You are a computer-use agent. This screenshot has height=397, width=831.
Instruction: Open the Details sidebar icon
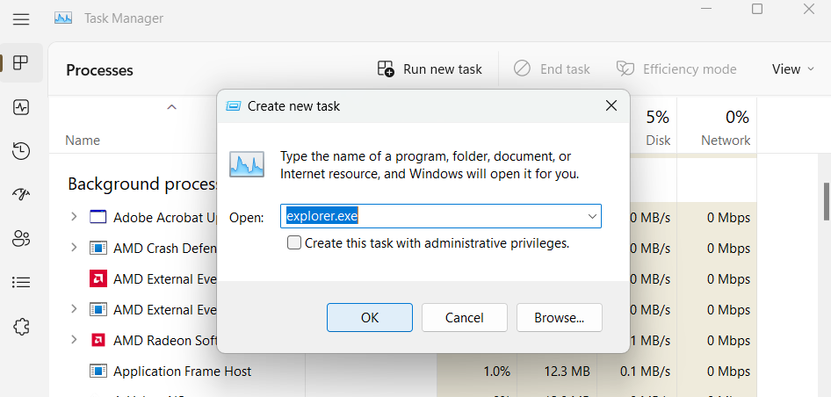click(21, 282)
